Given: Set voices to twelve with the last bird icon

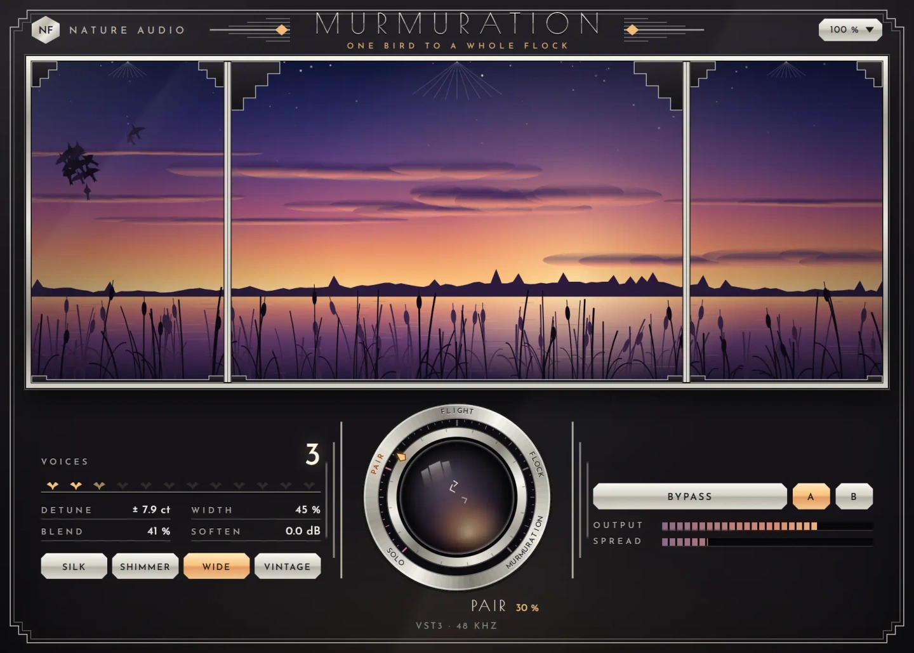Looking at the screenshot, I should tap(309, 485).
